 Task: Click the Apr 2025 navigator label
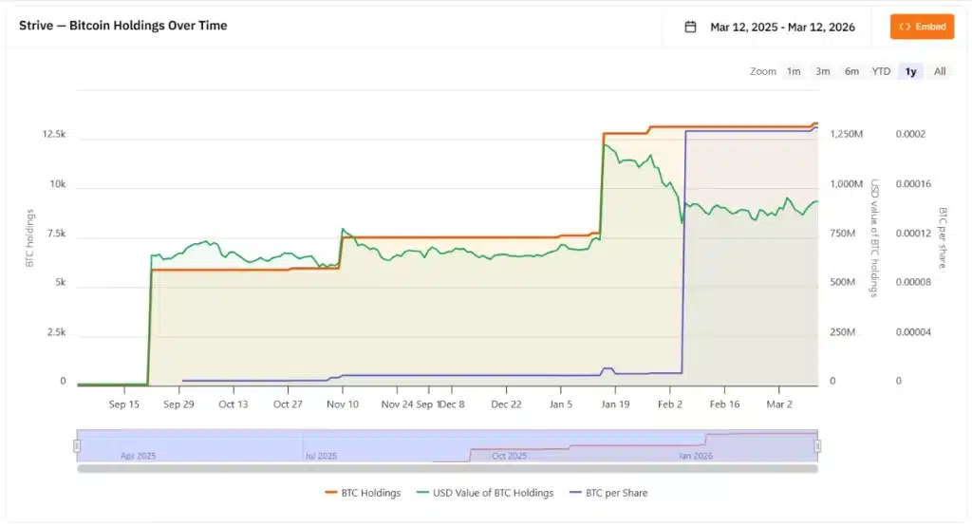[x=138, y=456]
